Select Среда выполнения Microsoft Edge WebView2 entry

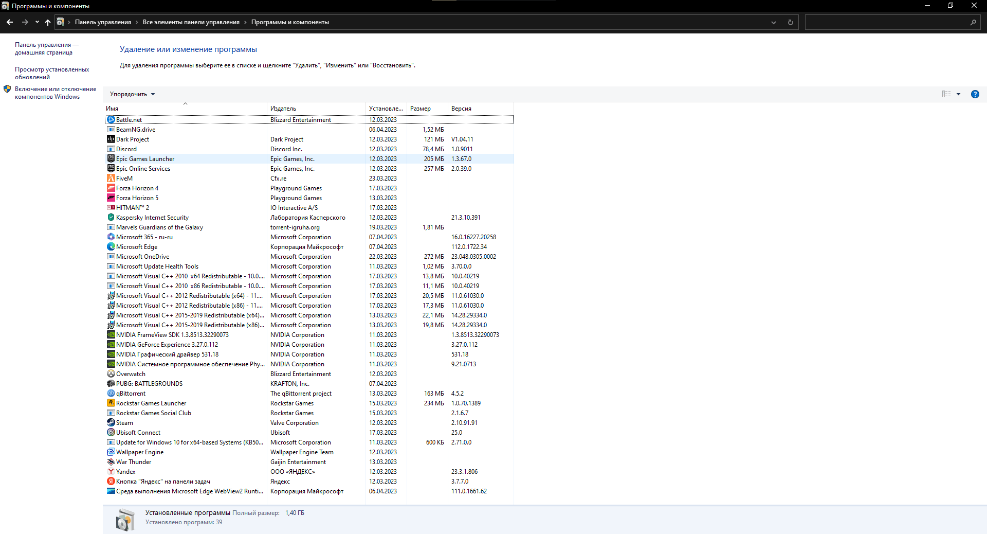[309, 491]
